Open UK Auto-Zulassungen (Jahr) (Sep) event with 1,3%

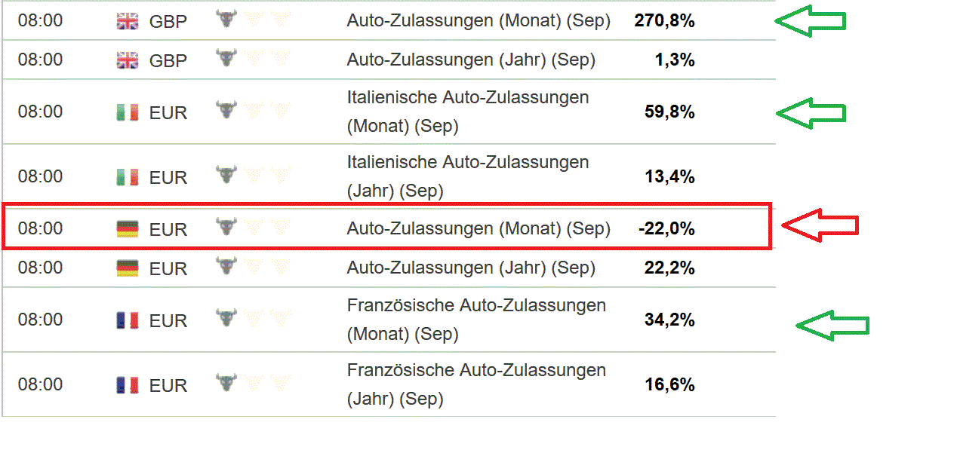tap(471, 60)
